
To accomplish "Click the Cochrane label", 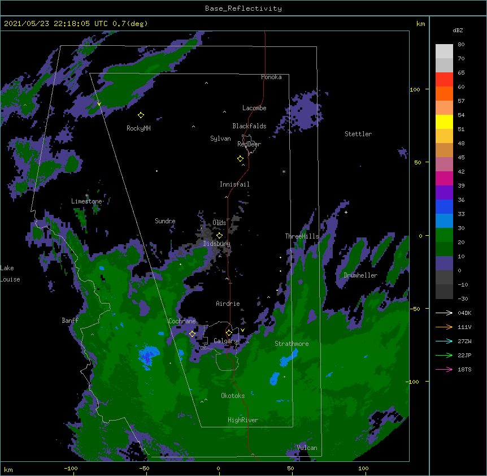I will tap(182, 321).
